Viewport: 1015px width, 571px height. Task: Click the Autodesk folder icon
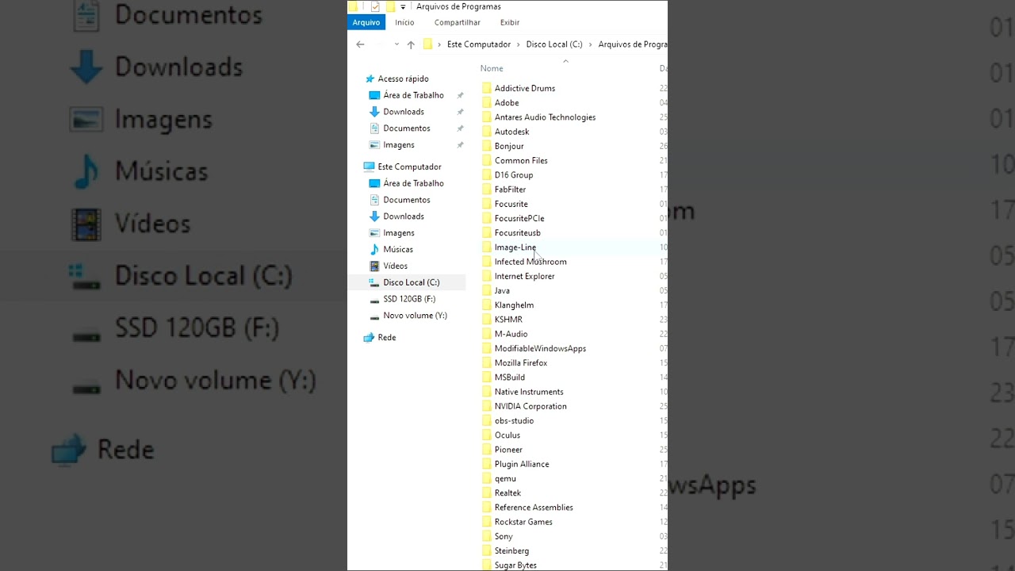click(x=487, y=132)
